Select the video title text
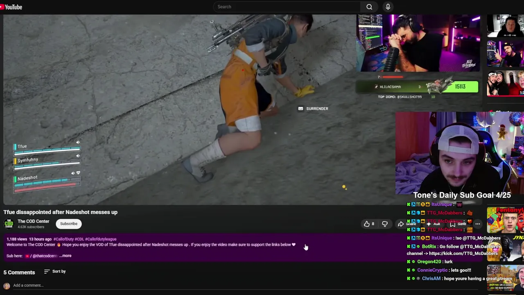This screenshot has height=295, width=524. click(61, 212)
